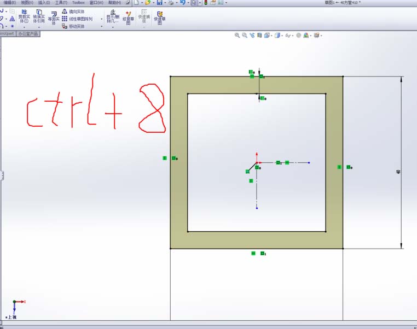
Task: Click the Rebuild traffic light icon
Action: 206,3
